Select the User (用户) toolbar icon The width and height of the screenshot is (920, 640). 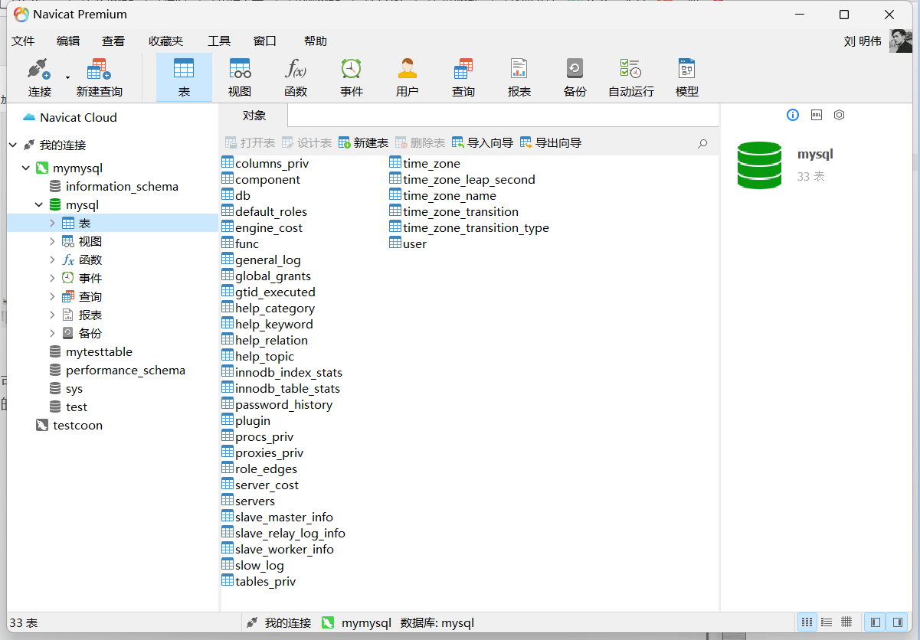pyautogui.click(x=408, y=78)
